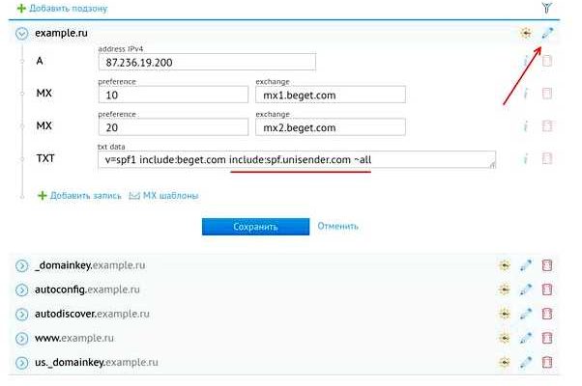Click the autoconfig.example.ru name
This screenshot has width=582, height=386.
87,289
